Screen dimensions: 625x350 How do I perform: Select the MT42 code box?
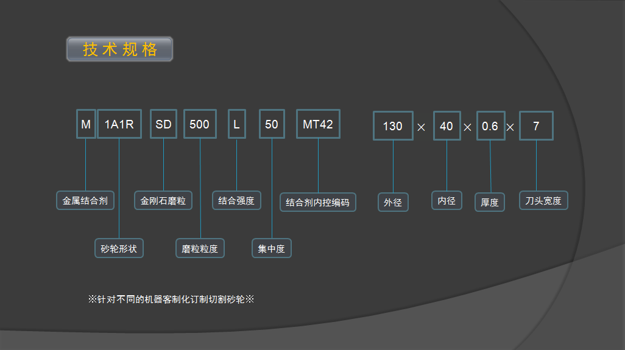pyautogui.click(x=318, y=124)
